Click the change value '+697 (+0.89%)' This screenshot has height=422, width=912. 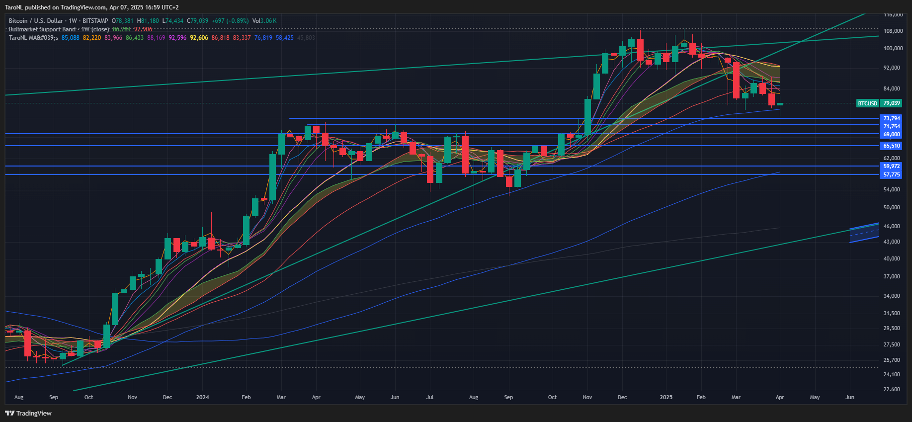point(230,21)
